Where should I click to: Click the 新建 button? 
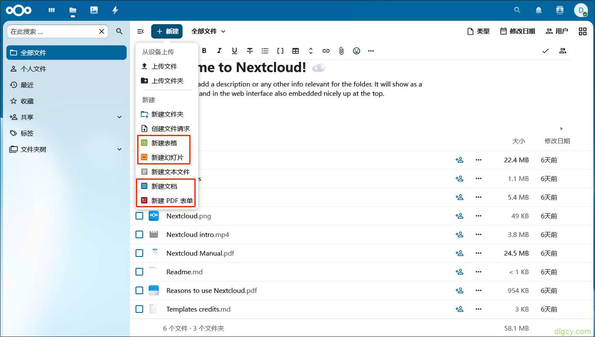click(x=167, y=31)
